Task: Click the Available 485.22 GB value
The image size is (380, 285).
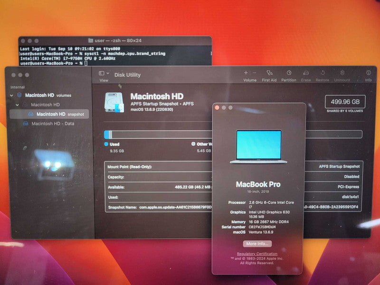Action: click(193, 187)
